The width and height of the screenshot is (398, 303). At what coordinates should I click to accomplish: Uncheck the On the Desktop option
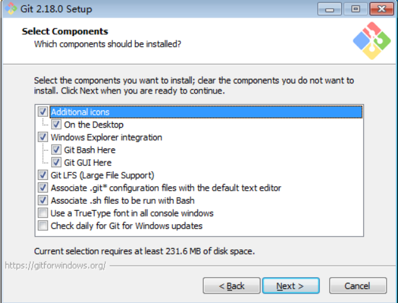coord(56,124)
